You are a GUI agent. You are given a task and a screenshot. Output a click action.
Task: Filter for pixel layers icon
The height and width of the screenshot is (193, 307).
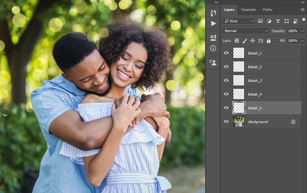tap(260, 21)
